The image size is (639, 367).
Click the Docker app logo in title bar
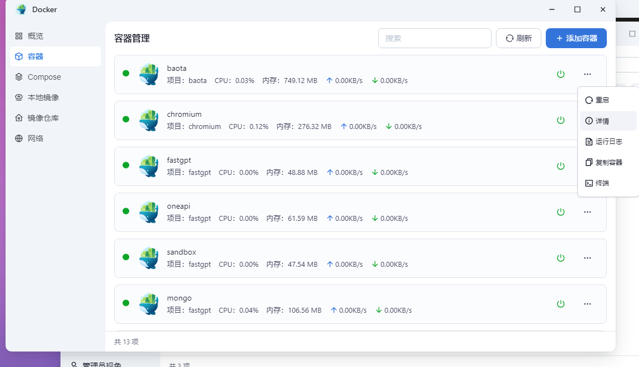coord(21,9)
